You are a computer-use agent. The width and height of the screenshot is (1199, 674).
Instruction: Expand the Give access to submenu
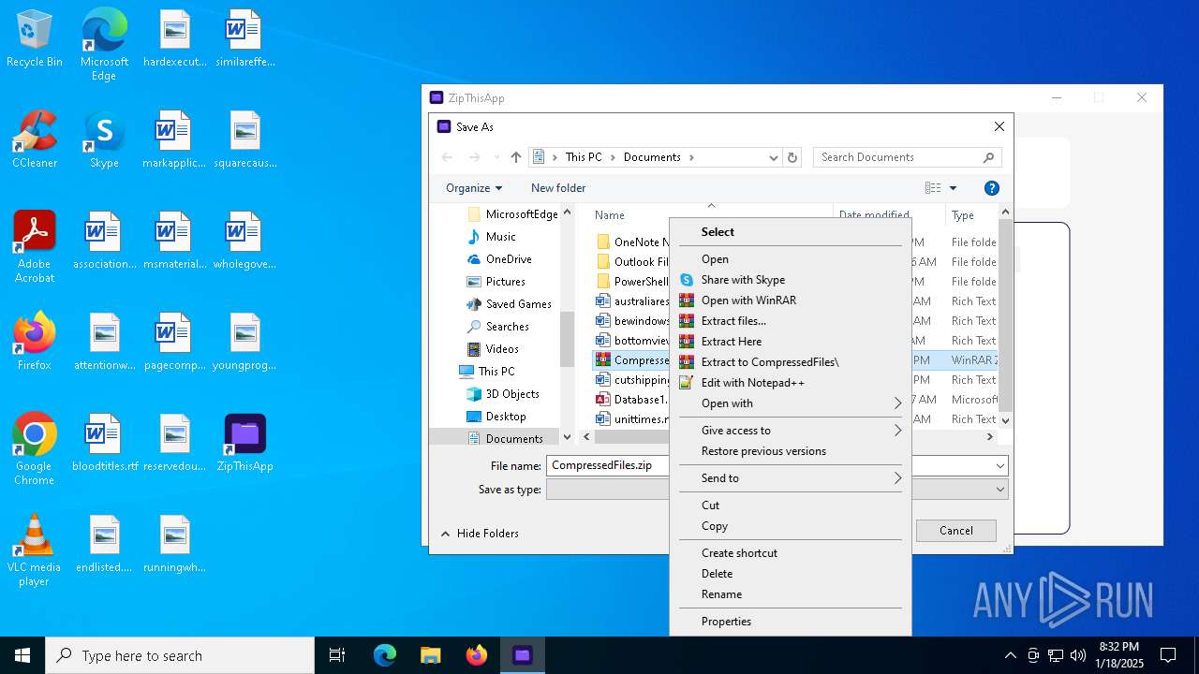[790, 431]
